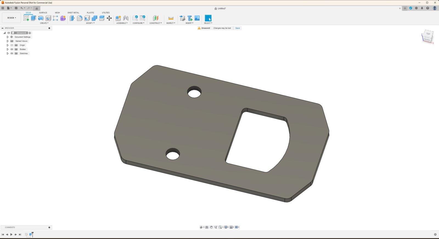The height and width of the screenshot is (239, 439).
Task: Select the Revolve tool icon
Action: click(x=41, y=18)
